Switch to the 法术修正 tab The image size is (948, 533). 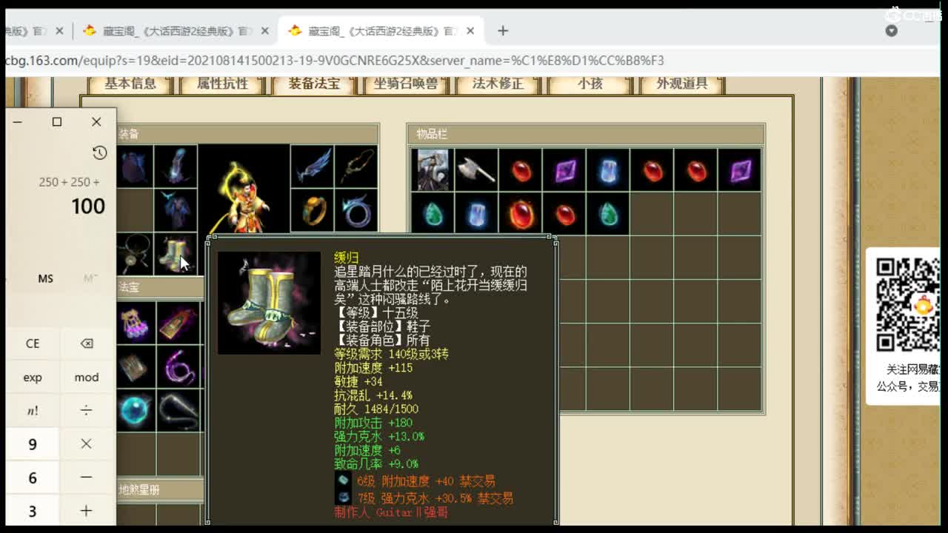(498, 84)
